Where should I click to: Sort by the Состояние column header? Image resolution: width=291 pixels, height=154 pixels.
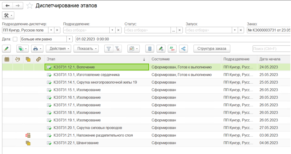click(185, 59)
